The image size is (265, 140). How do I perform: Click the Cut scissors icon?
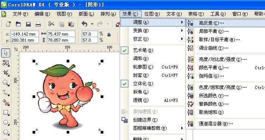pos(51,24)
